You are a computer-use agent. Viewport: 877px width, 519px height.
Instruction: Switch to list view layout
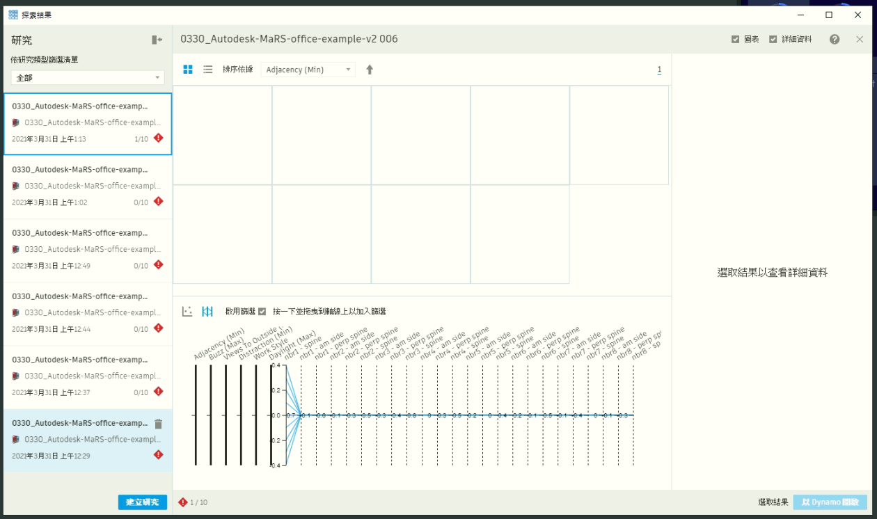click(207, 70)
